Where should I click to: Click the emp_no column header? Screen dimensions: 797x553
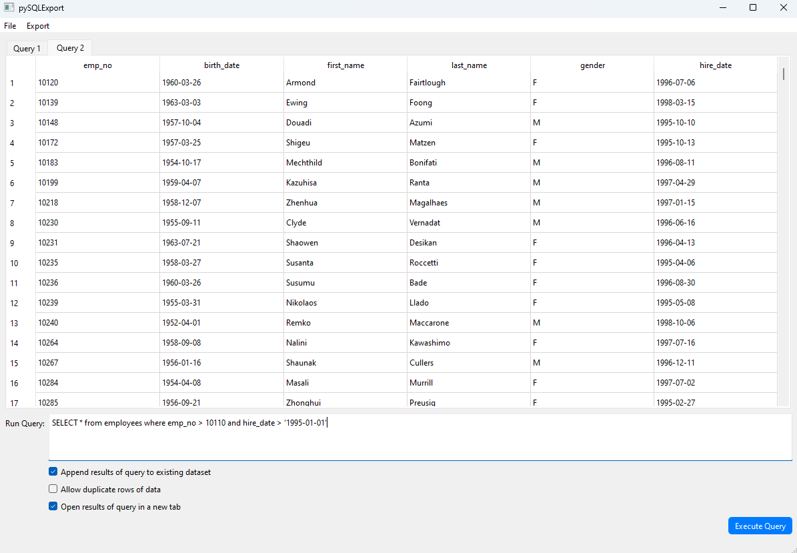[97, 65]
